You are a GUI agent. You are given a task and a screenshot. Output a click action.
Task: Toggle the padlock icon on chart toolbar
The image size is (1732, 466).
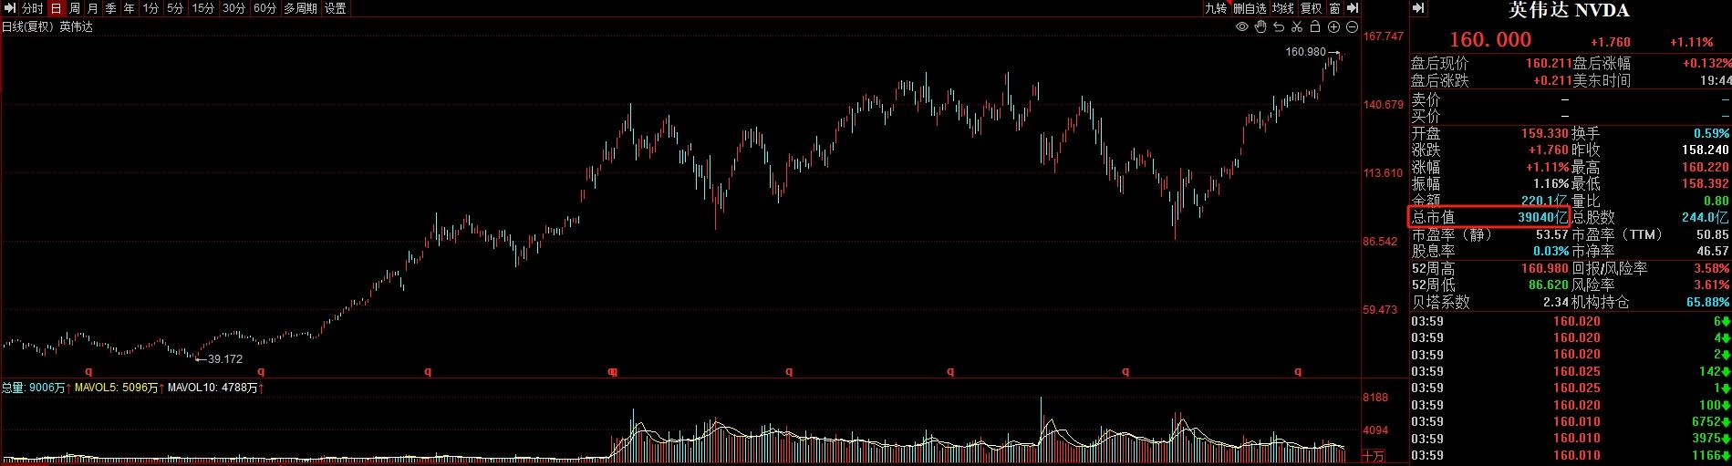1315,27
